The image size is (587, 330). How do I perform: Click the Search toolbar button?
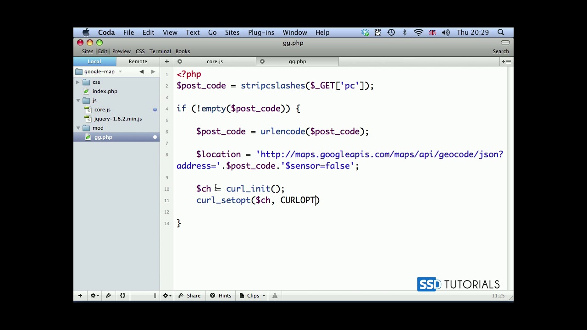[501, 51]
